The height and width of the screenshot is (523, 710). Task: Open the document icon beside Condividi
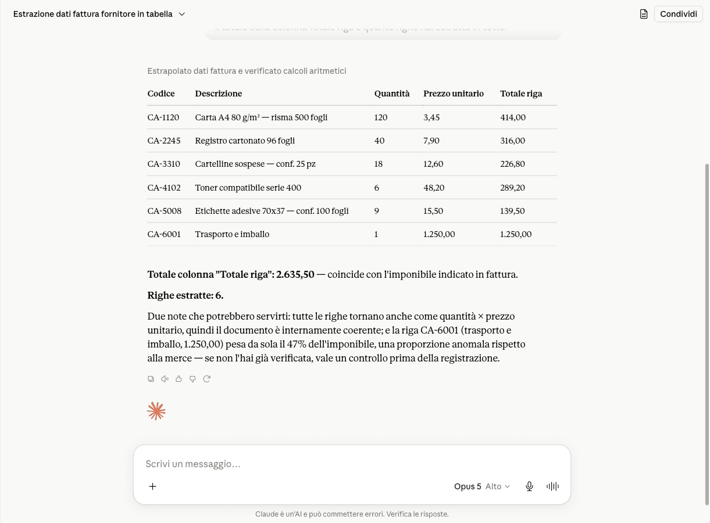tap(644, 14)
